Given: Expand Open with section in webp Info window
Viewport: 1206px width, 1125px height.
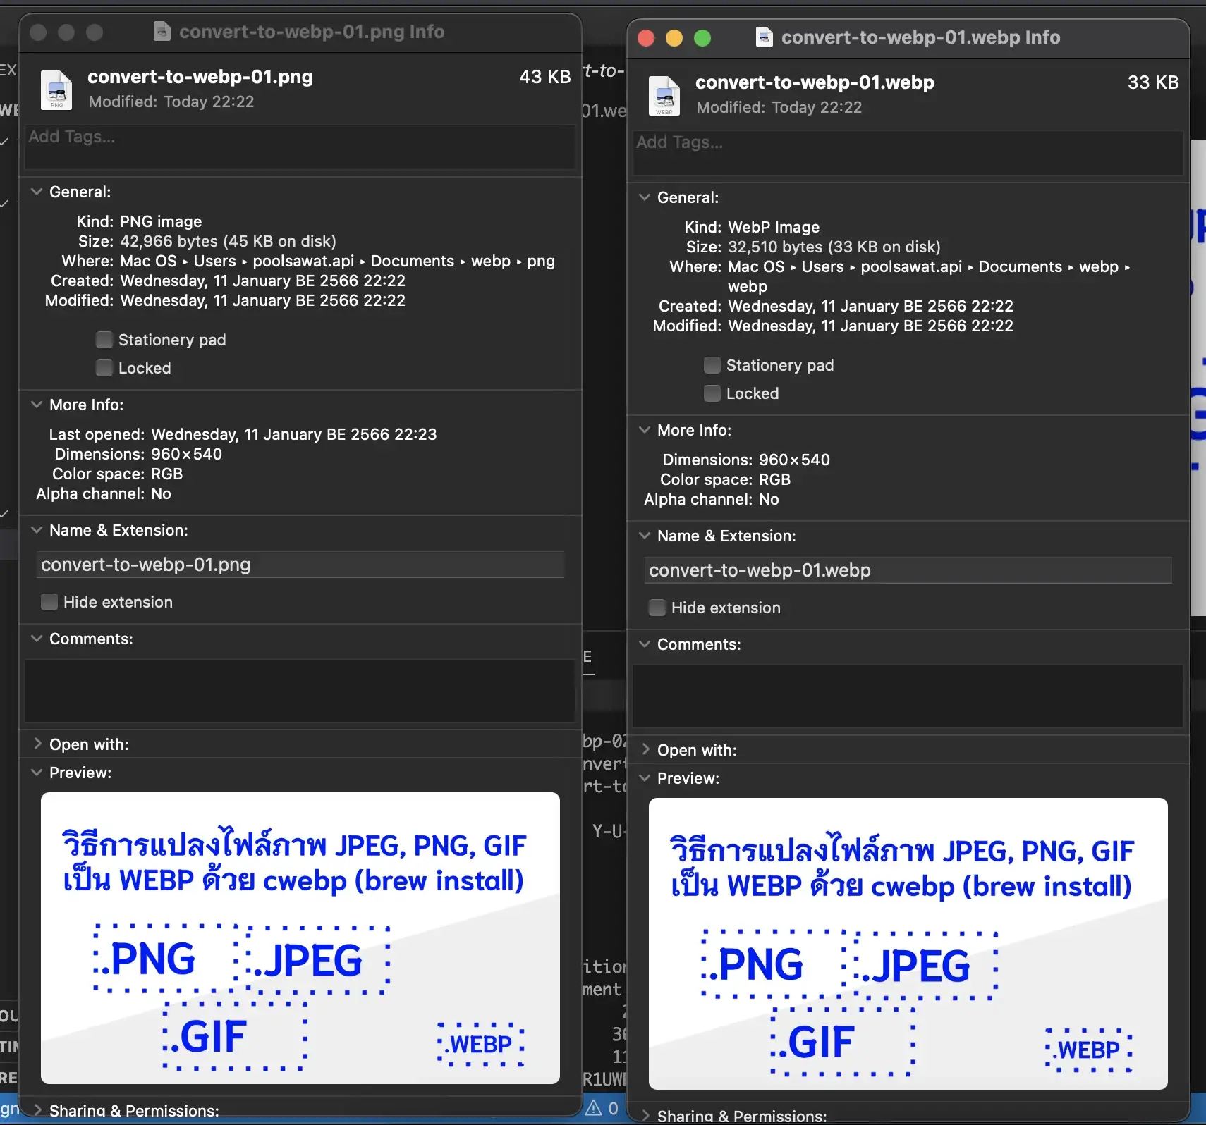Looking at the screenshot, I should [645, 749].
